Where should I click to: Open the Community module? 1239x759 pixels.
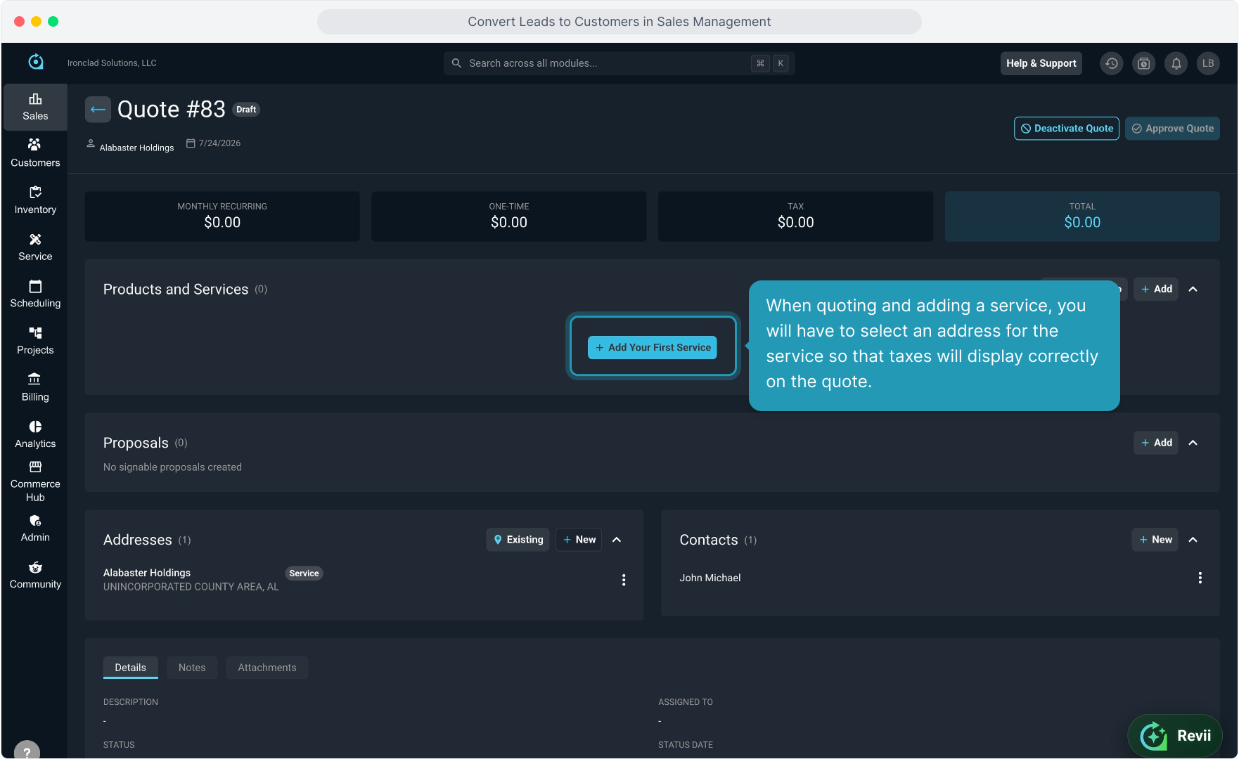pos(35,575)
